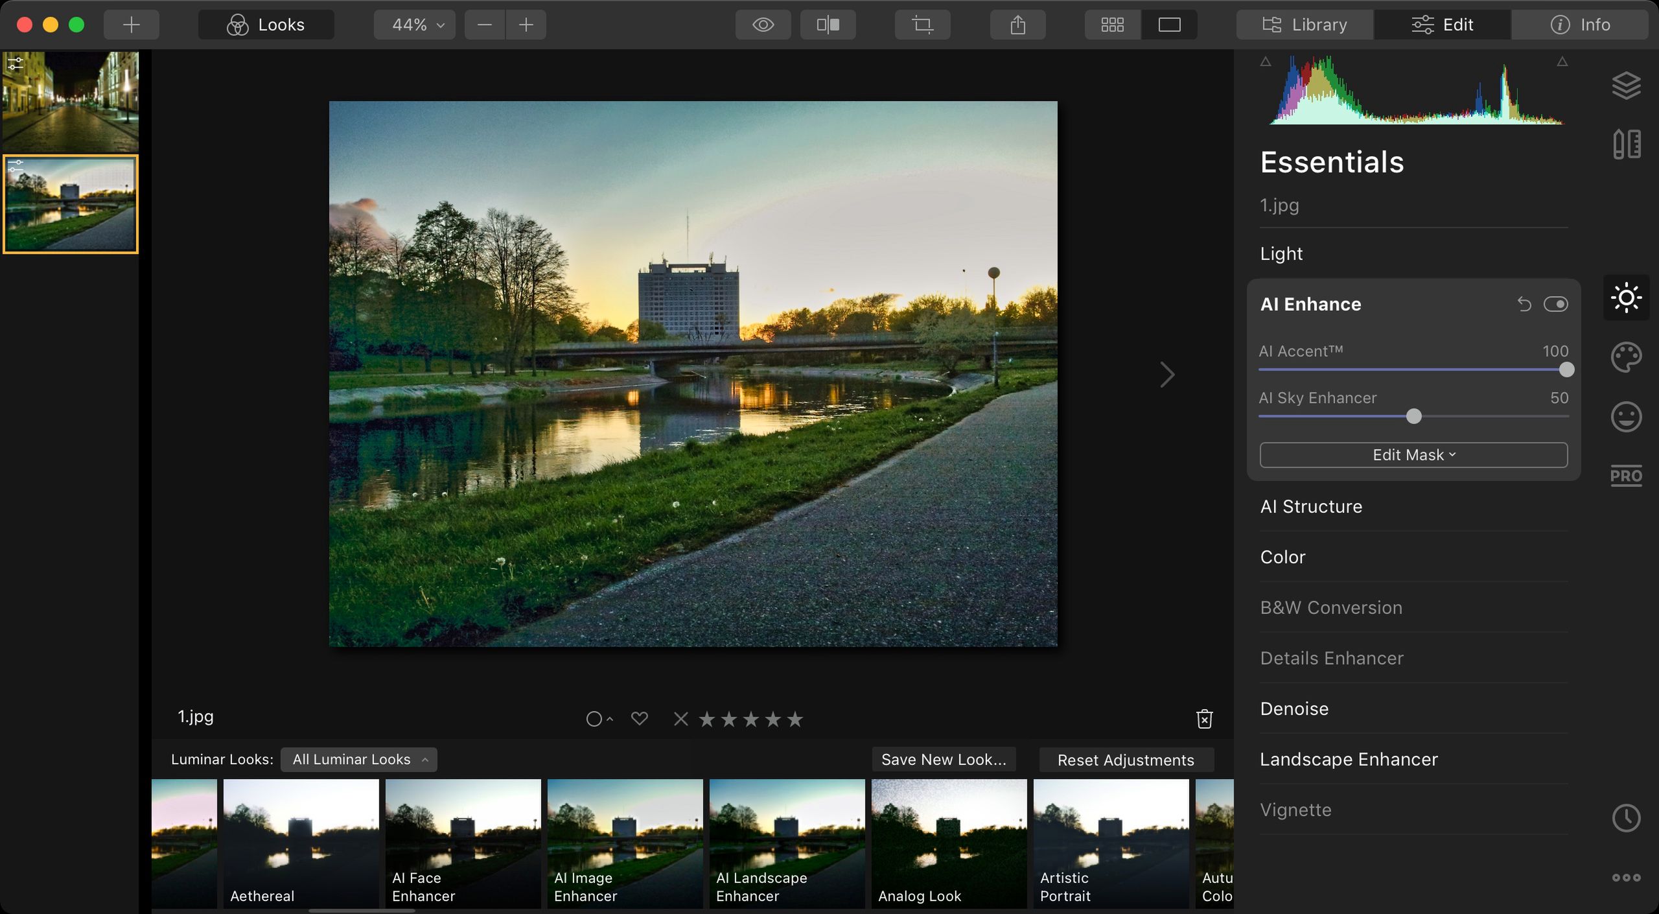The width and height of the screenshot is (1659, 914).
Task: Click the Save New Look button
Action: (x=944, y=760)
